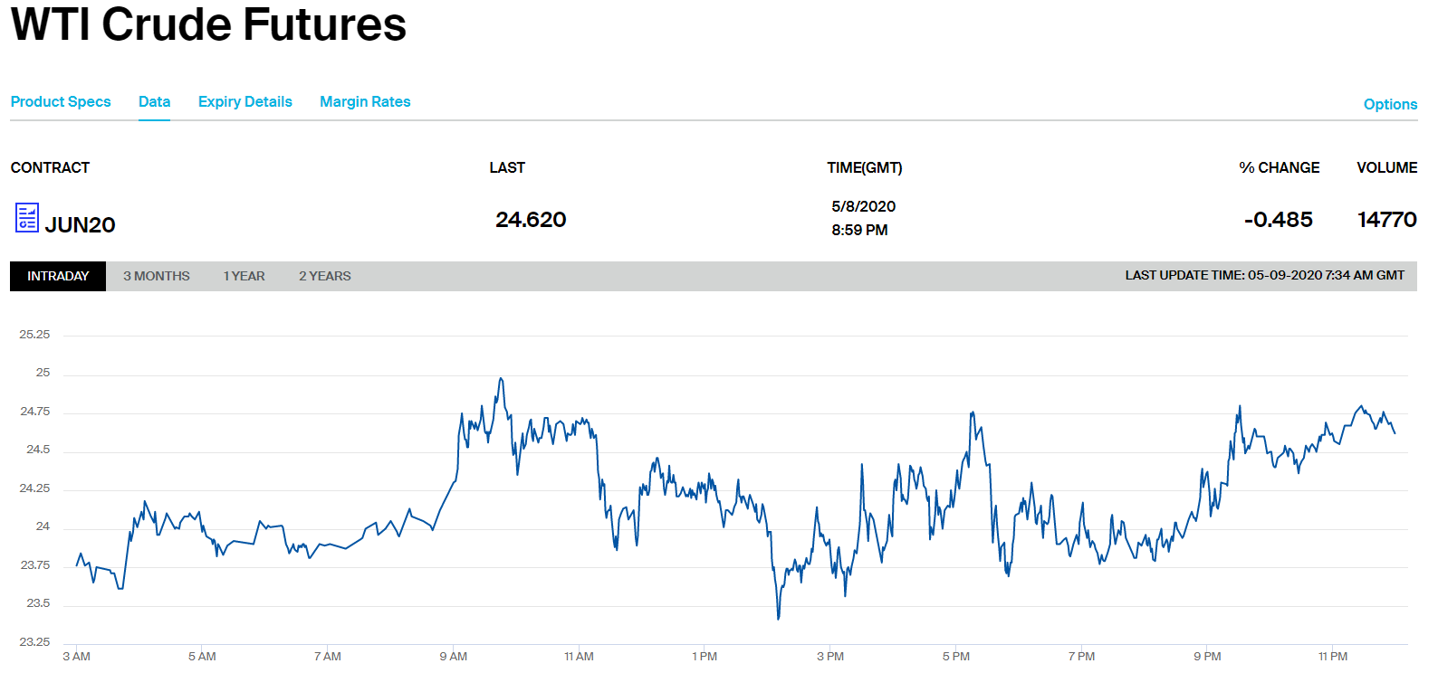Image resolution: width=1438 pixels, height=673 pixels.
Task: Click the 1 PM x-axis label
Action: [705, 657]
